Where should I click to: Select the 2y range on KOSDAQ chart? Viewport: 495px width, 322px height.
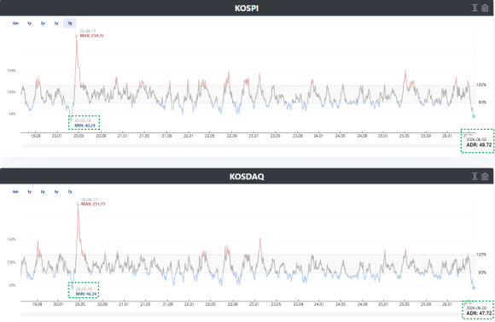[x=43, y=191]
